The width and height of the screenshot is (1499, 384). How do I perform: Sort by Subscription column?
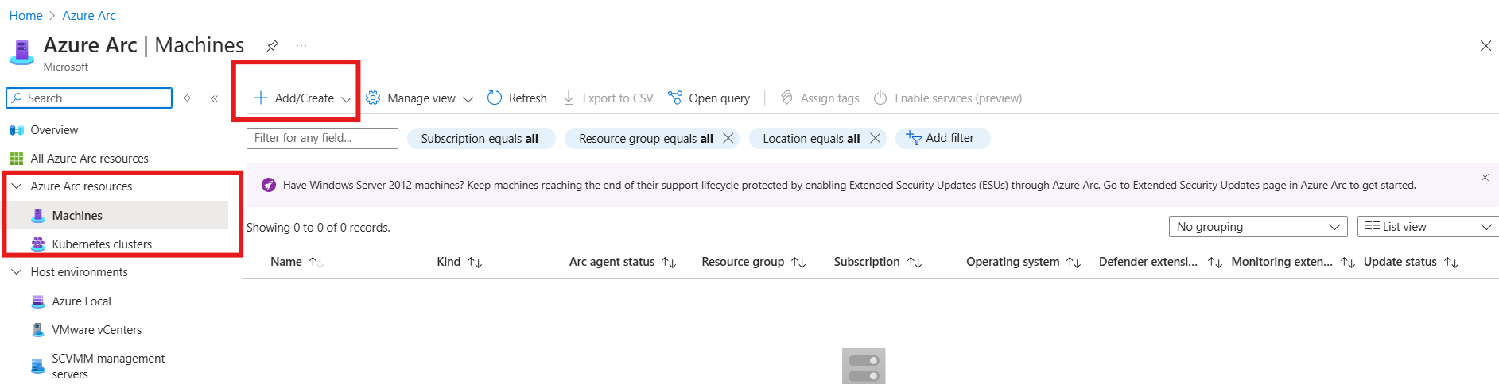coord(877,262)
